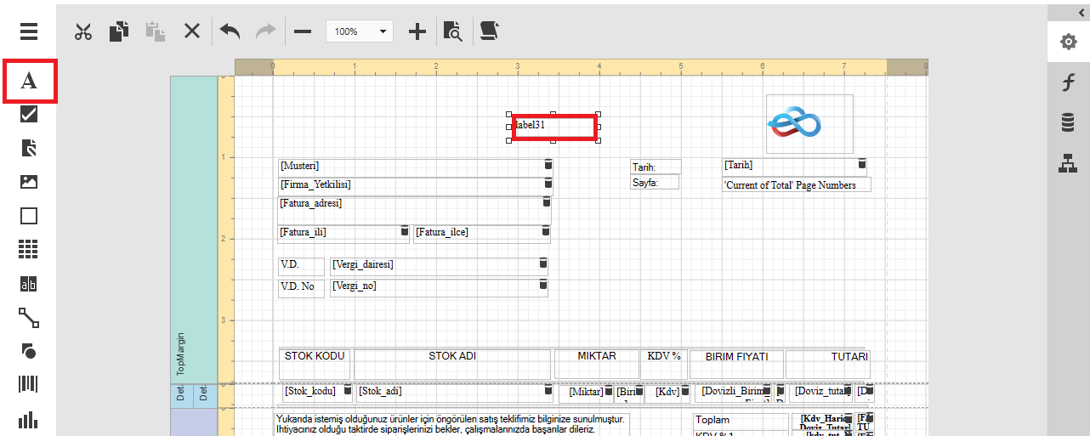Select the [Musteri] field on the report

pos(408,166)
